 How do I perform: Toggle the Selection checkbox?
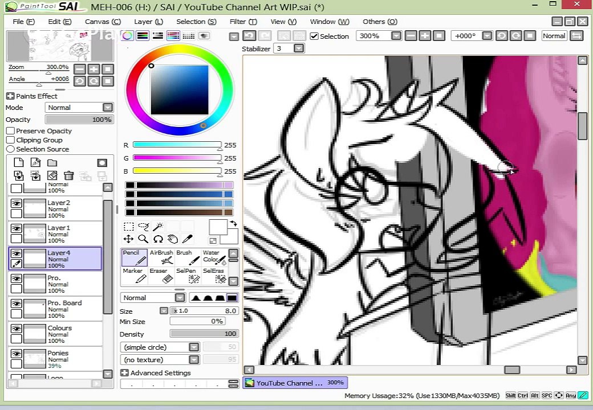314,36
